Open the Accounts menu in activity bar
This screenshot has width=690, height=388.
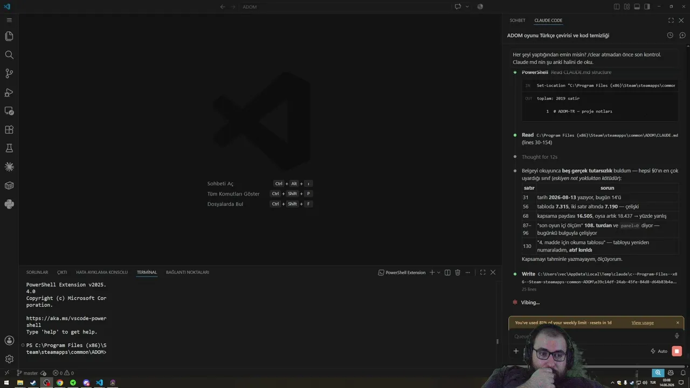point(9,341)
